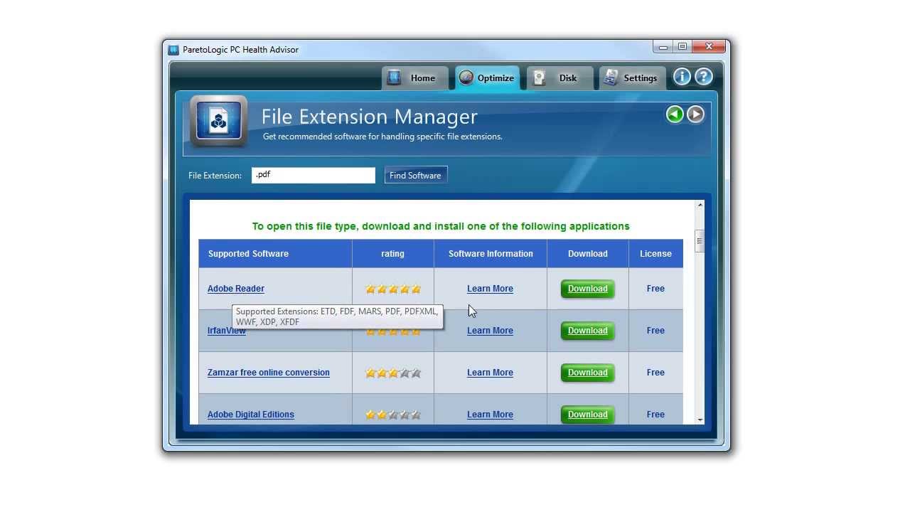Download IrfanView with green button
The image size is (910, 512).
[588, 331]
